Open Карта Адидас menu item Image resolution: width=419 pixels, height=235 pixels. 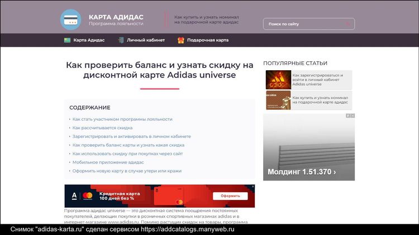(89, 40)
